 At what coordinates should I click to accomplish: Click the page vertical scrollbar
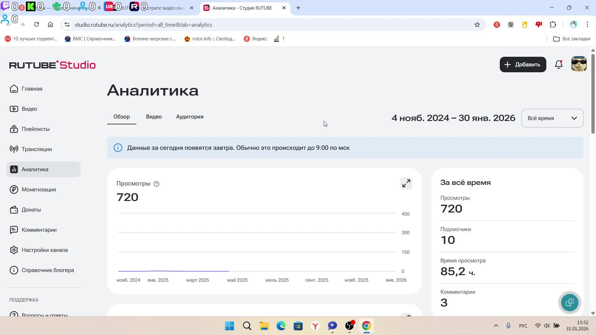pyautogui.click(x=593, y=93)
